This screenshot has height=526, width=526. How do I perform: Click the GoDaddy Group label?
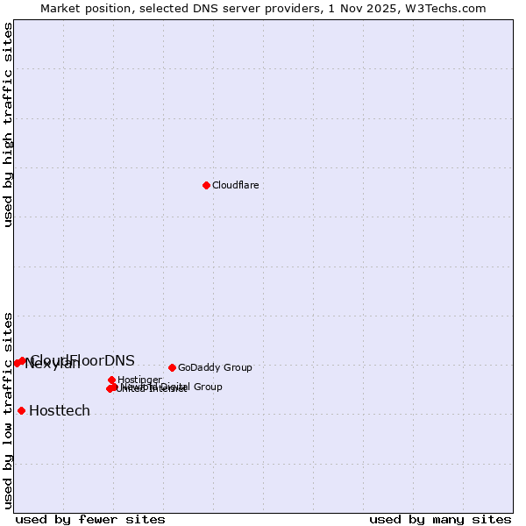215,367
